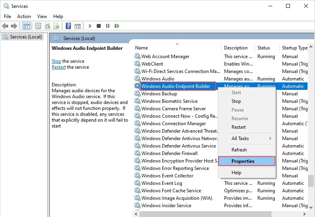The width and height of the screenshot is (315, 217).
Task: Click gear icon beside Windows Defender Firewall
Action: [x=138, y=153]
